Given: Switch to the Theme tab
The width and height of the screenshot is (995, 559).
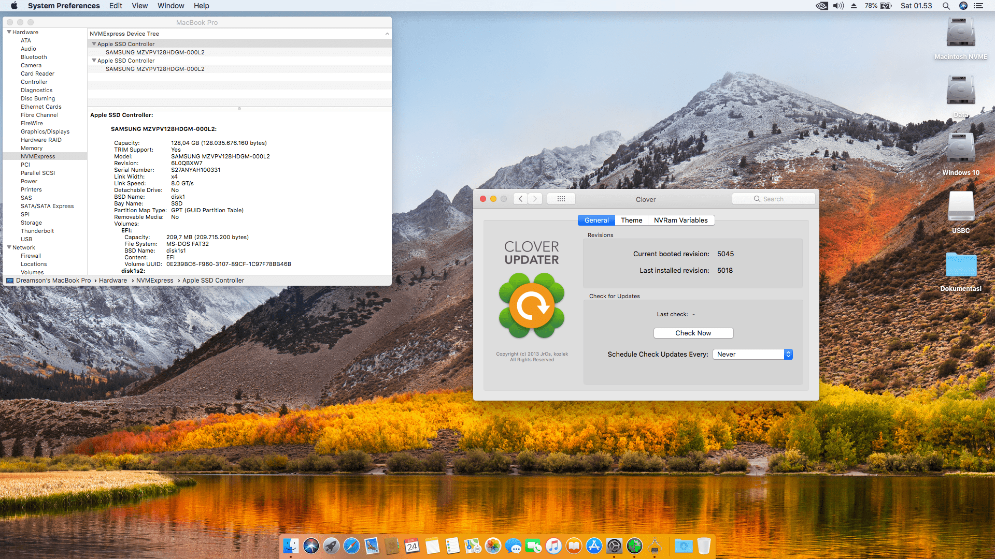Looking at the screenshot, I should [x=631, y=220].
